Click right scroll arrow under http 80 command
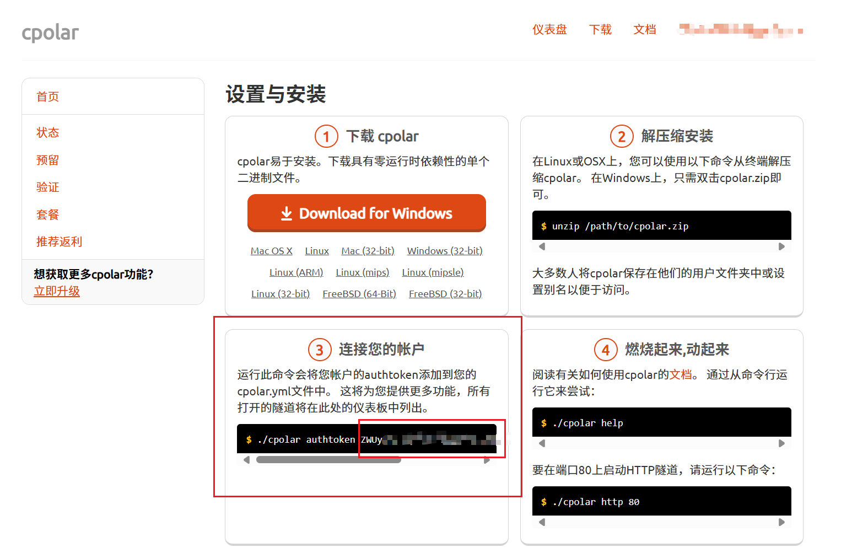Image resolution: width=852 pixels, height=558 pixels. 781,522
